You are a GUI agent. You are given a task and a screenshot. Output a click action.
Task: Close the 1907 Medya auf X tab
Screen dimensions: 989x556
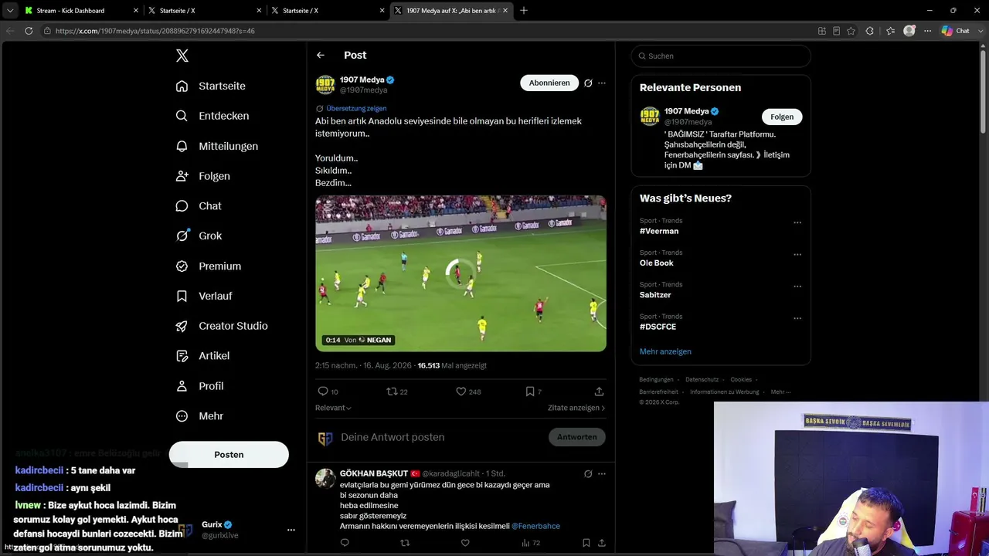click(x=507, y=11)
